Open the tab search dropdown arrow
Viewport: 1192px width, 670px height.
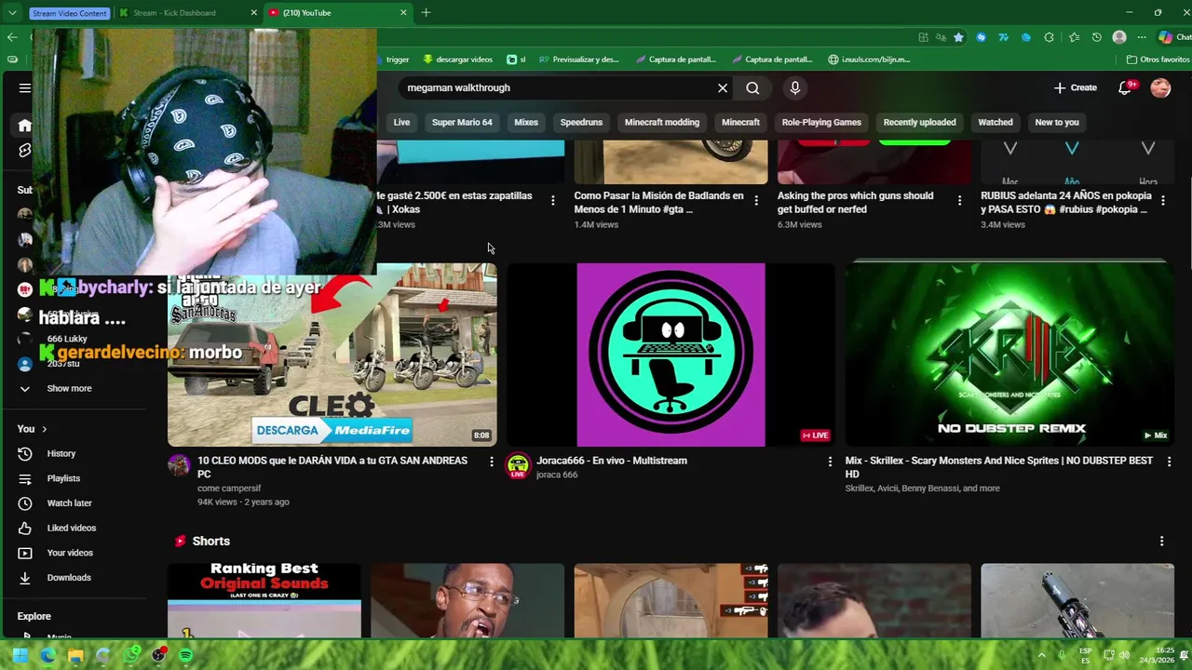12,13
